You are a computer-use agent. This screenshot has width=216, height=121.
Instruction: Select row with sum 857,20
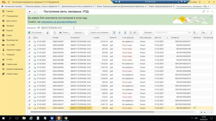120,49
